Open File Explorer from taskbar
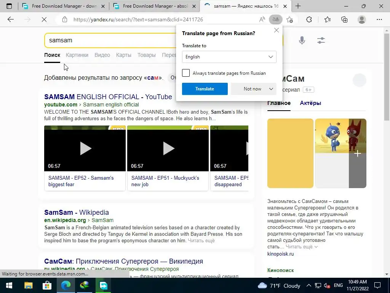390x293 pixels. pyautogui.click(x=28, y=285)
